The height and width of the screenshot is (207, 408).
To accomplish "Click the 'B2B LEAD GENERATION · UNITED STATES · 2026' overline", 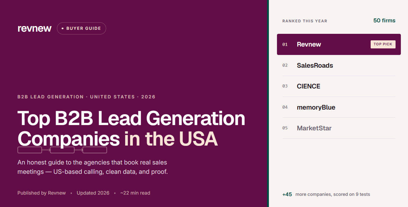I will [87, 97].
